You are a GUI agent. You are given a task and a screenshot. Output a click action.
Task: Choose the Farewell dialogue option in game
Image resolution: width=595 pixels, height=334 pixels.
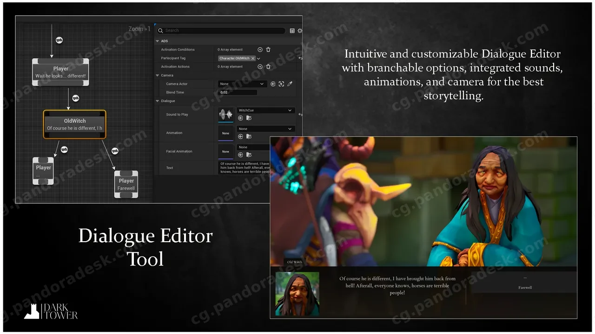525,288
